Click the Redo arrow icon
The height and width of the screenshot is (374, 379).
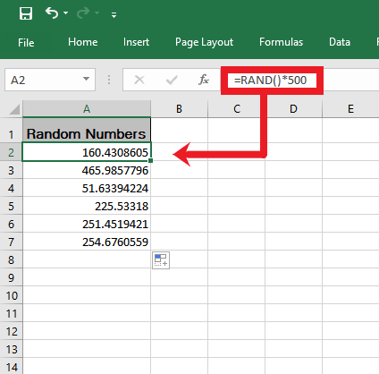pos(83,13)
